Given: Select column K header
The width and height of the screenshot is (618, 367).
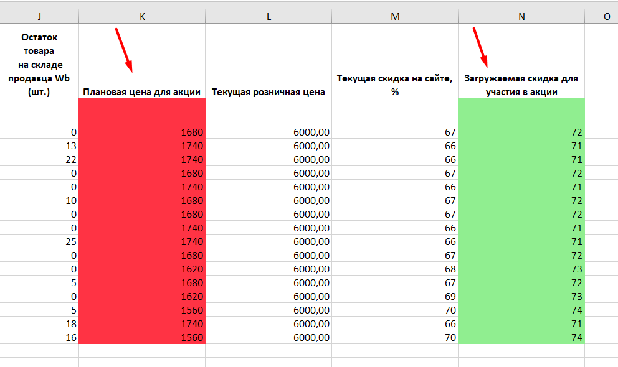Looking at the screenshot, I should tap(142, 17).
